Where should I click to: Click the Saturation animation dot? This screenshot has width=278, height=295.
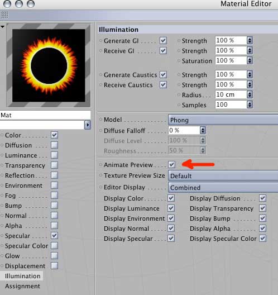click(179, 61)
